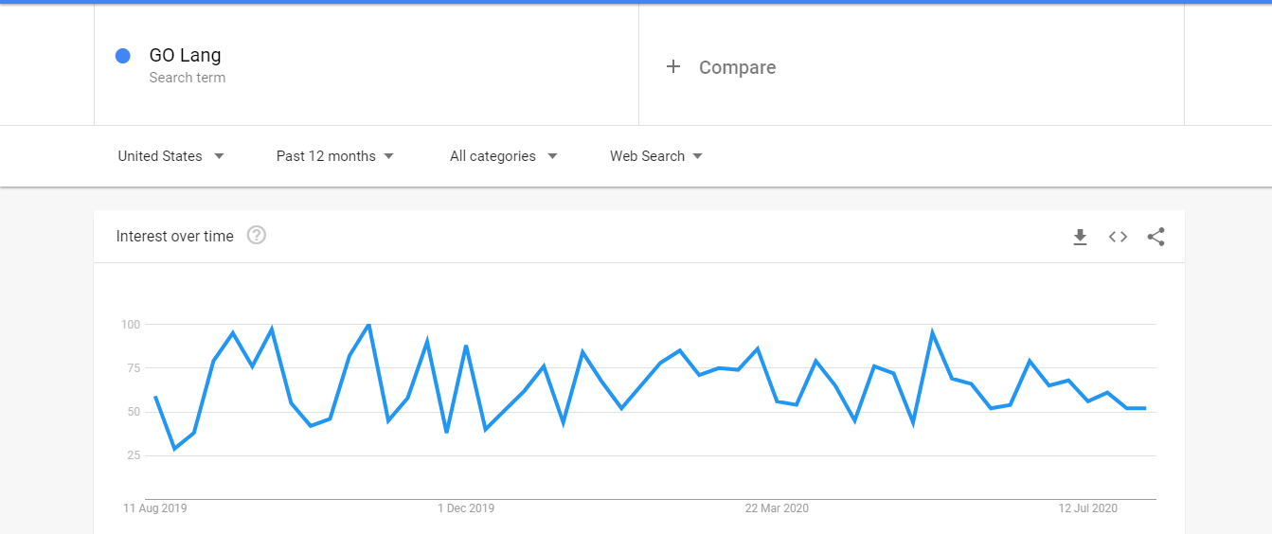The height and width of the screenshot is (534, 1272).
Task: Click the 100 value axis label
Action: 131,325
